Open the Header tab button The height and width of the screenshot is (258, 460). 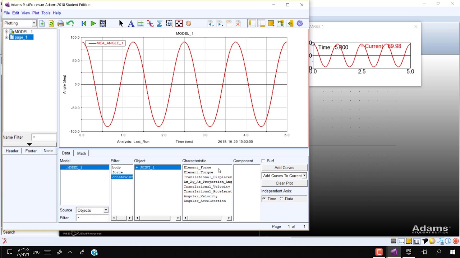[x=12, y=151]
